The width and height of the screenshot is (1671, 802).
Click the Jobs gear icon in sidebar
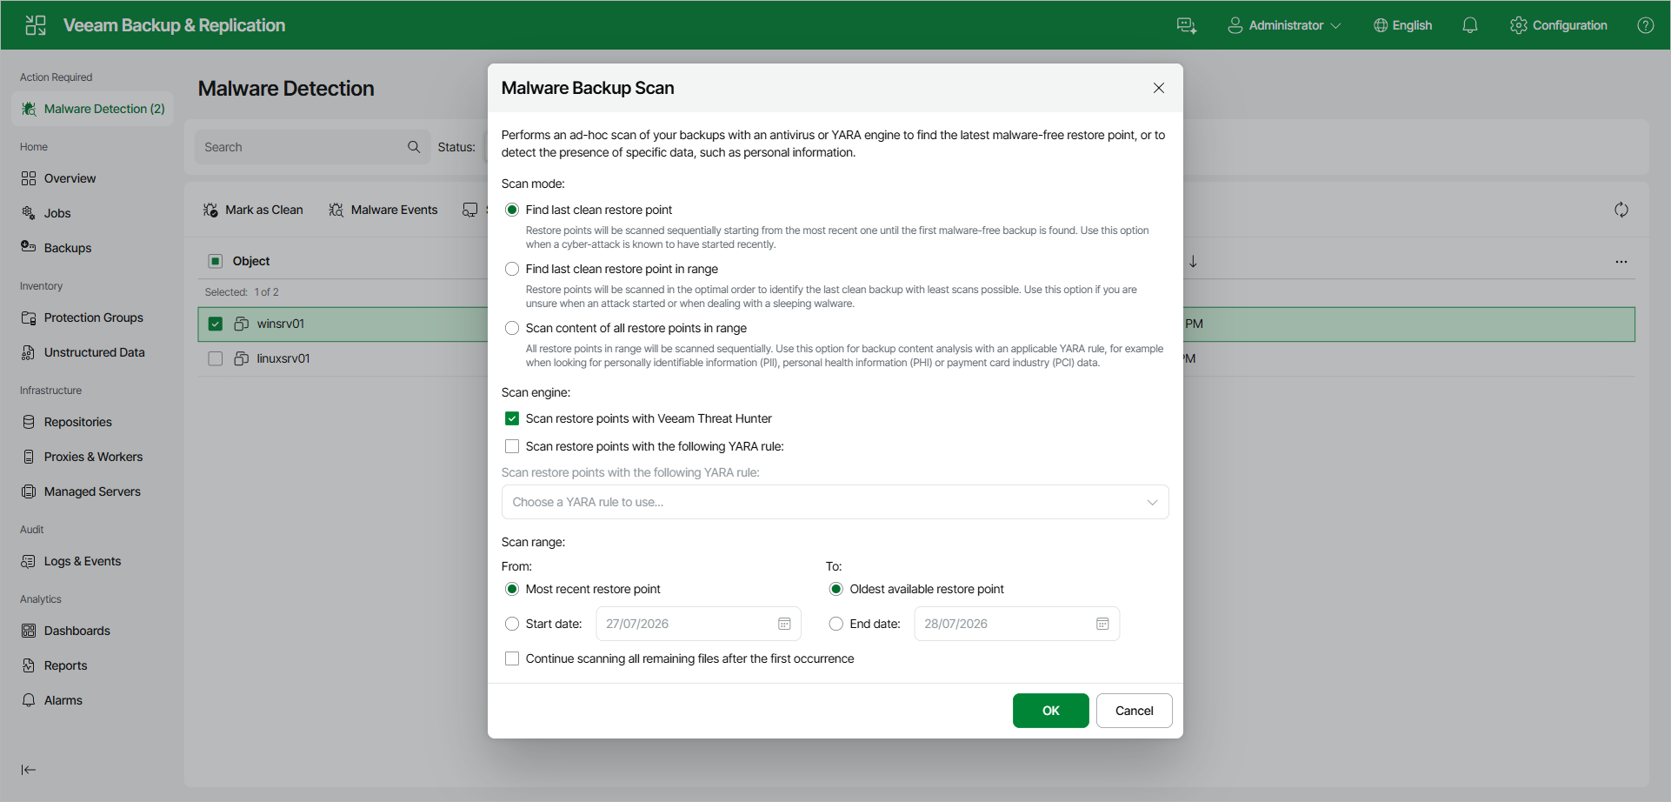(29, 213)
